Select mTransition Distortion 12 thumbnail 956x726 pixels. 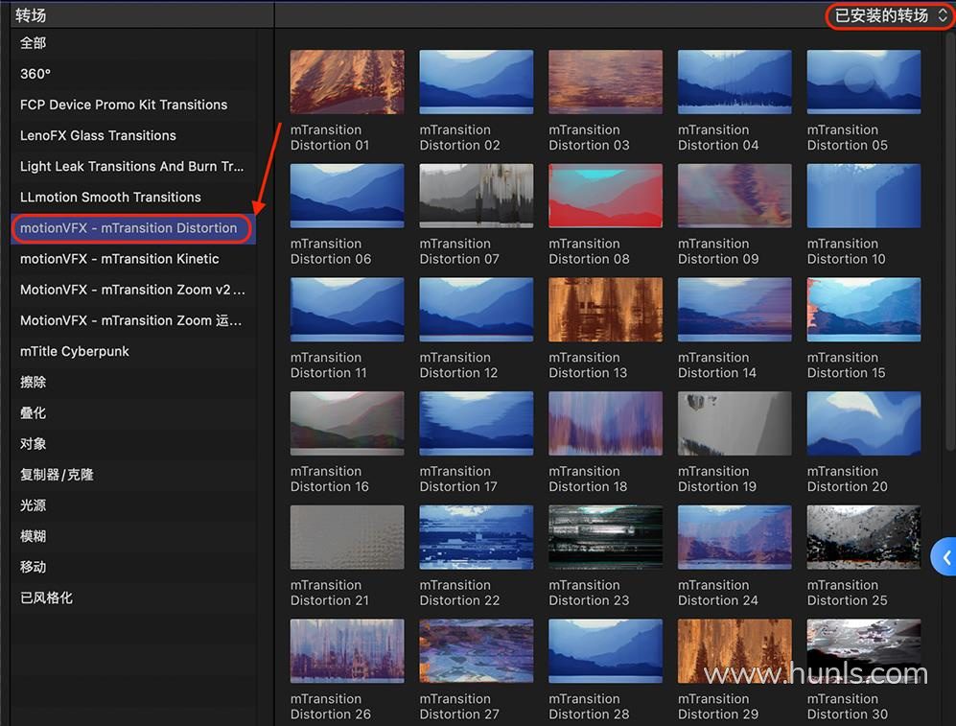[x=477, y=310]
